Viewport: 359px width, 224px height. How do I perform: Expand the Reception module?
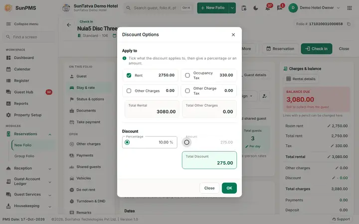point(29,168)
